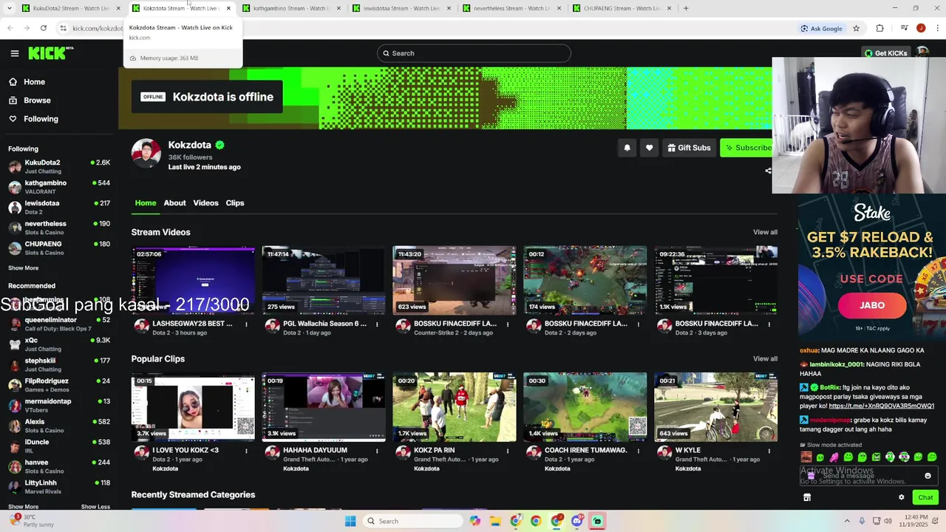Play the I LOVE YOU KOKZ clip
Viewport: 946px width, 532px height.
tap(193, 406)
